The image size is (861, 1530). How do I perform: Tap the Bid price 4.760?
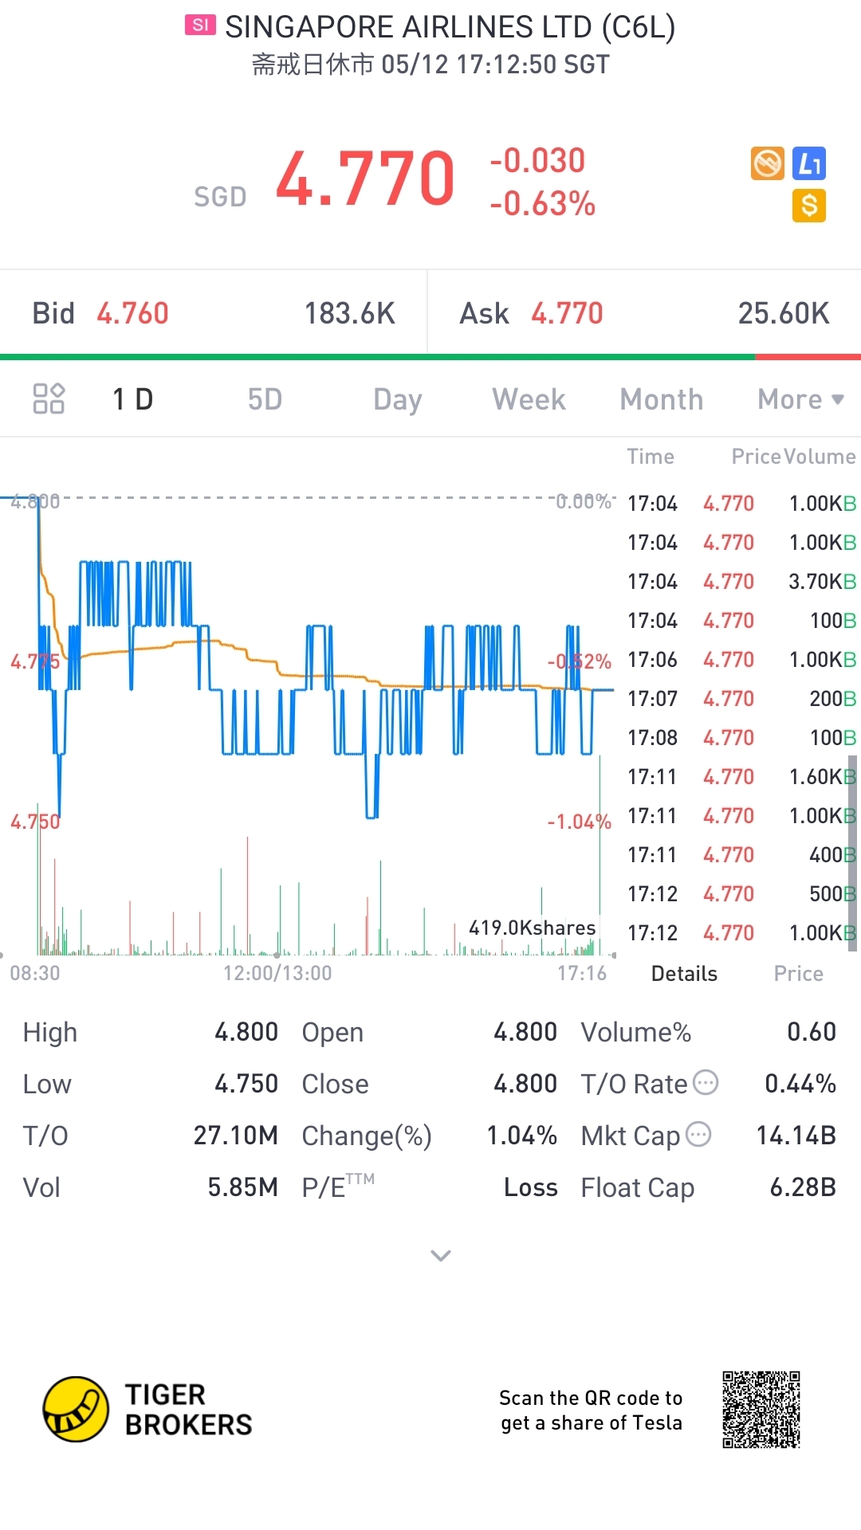132,313
